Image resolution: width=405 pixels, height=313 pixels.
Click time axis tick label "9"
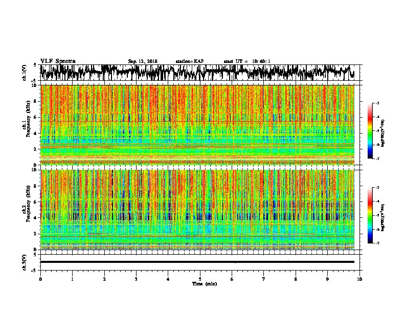tap(327, 279)
